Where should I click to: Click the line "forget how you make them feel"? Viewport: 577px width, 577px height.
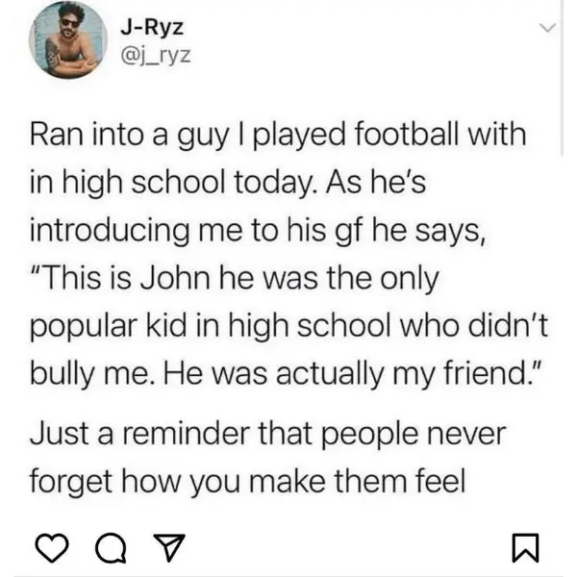point(248,483)
